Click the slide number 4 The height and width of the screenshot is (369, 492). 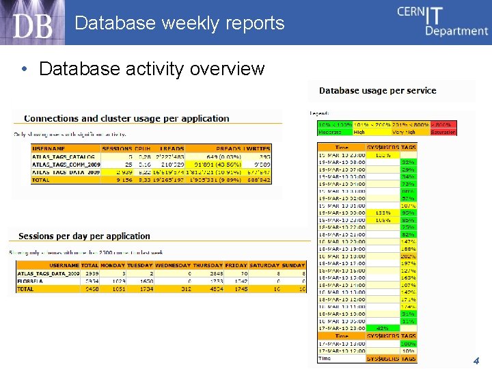pos(476,361)
